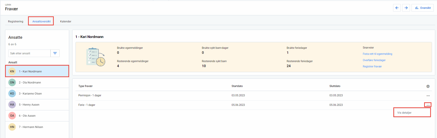Screen dimensions: 437x138
Task: Open table settings gear icon
Action: coord(428,86)
